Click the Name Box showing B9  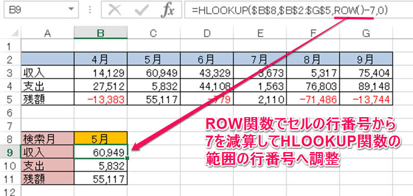33,9
